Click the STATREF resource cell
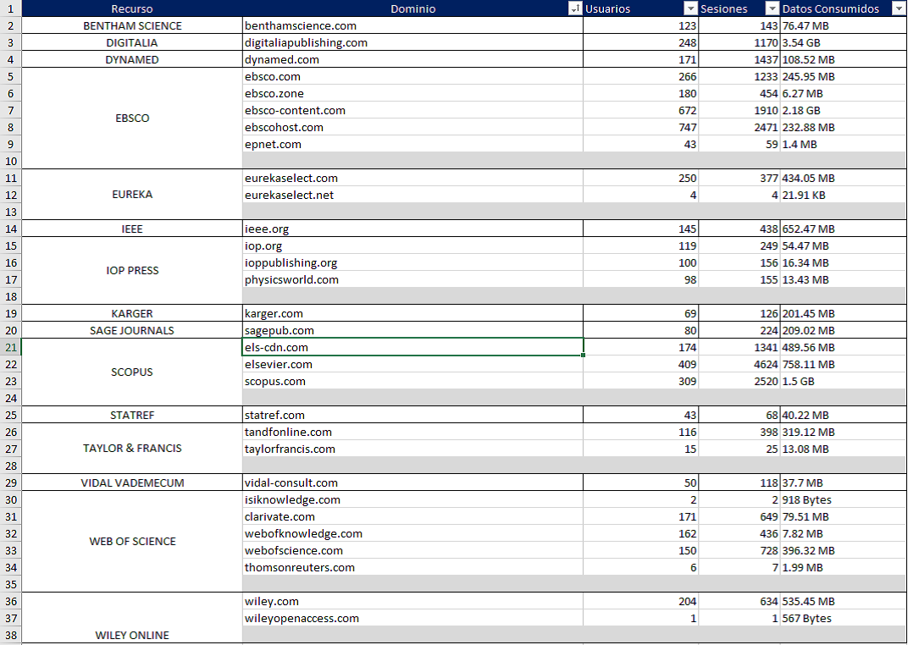 tap(132, 415)
